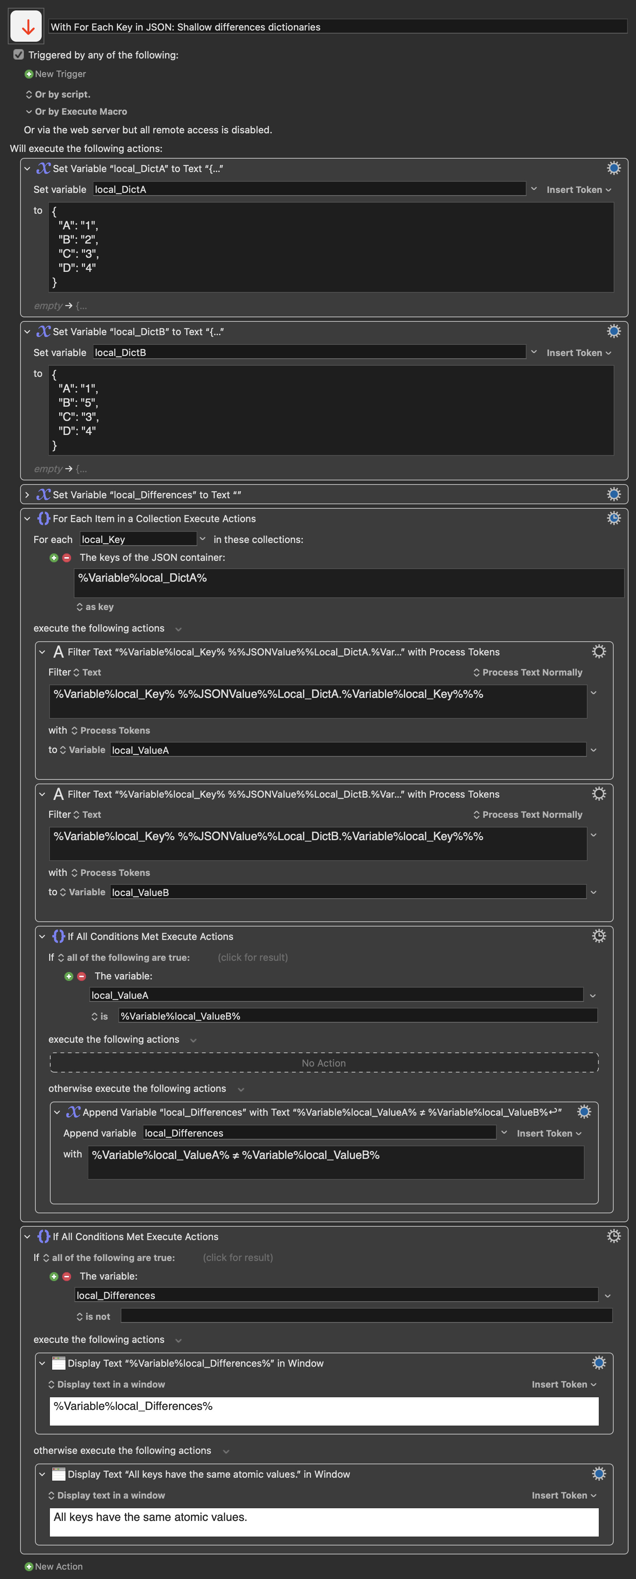Change 'Display text in a window' in last action
This screenshot has width=636, height=1579.
point(106,1496)
